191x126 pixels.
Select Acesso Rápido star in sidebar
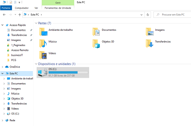tap(7, 25)
